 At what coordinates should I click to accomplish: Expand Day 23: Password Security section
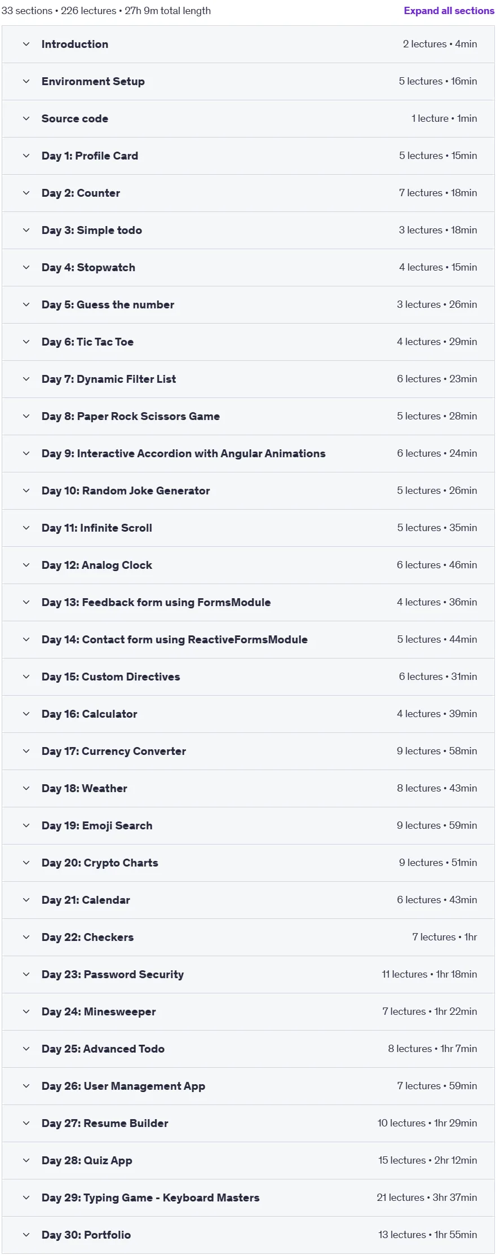pos(248,974)
